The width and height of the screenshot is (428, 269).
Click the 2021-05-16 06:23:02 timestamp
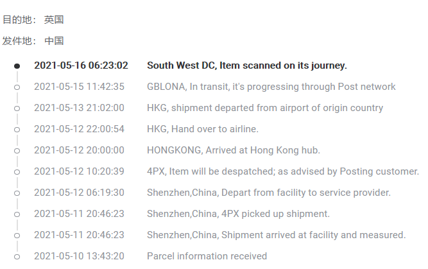pyautogui.click(x=81, y=65)
